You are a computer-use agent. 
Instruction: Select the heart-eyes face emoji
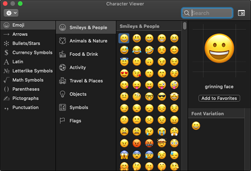click(x=124, y=73)
